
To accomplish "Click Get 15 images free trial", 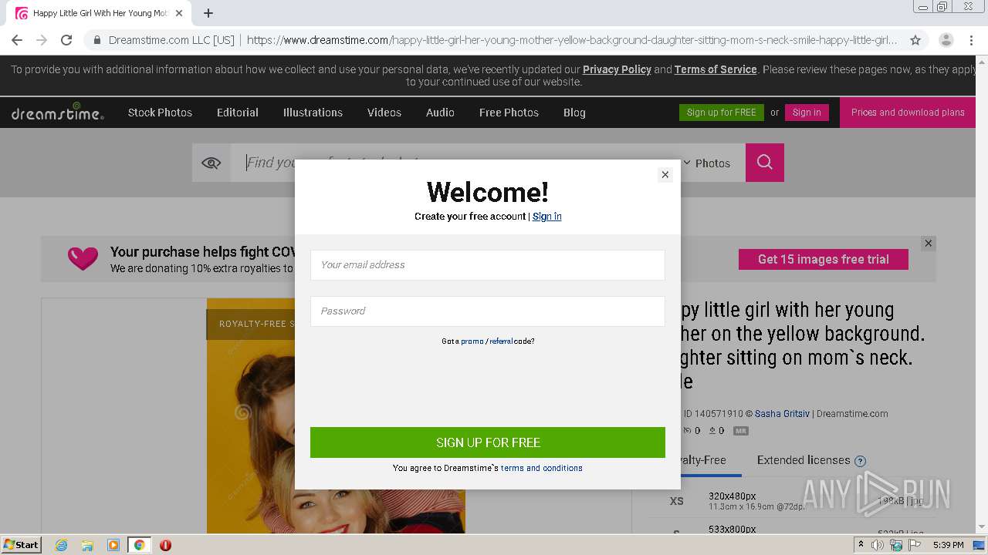I will coord(824,259).
